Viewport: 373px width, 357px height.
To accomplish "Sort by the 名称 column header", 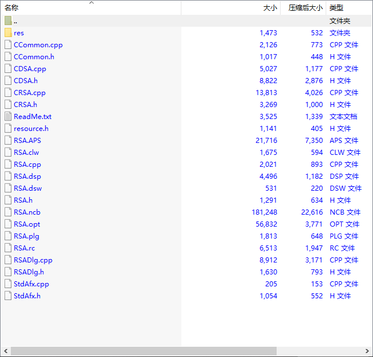I will (91, 8).
